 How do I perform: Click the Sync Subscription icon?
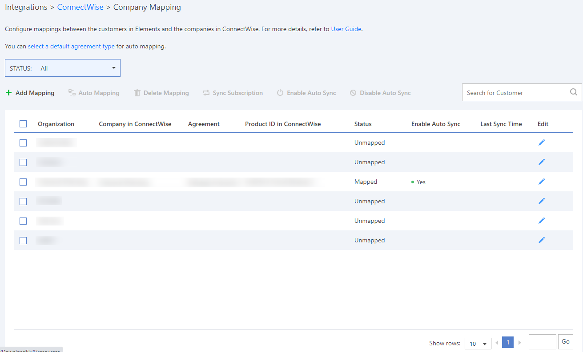(x=205, y=92)
